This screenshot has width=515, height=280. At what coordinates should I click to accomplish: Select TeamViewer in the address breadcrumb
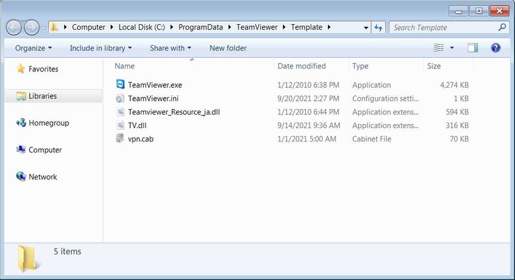(257, 27)
